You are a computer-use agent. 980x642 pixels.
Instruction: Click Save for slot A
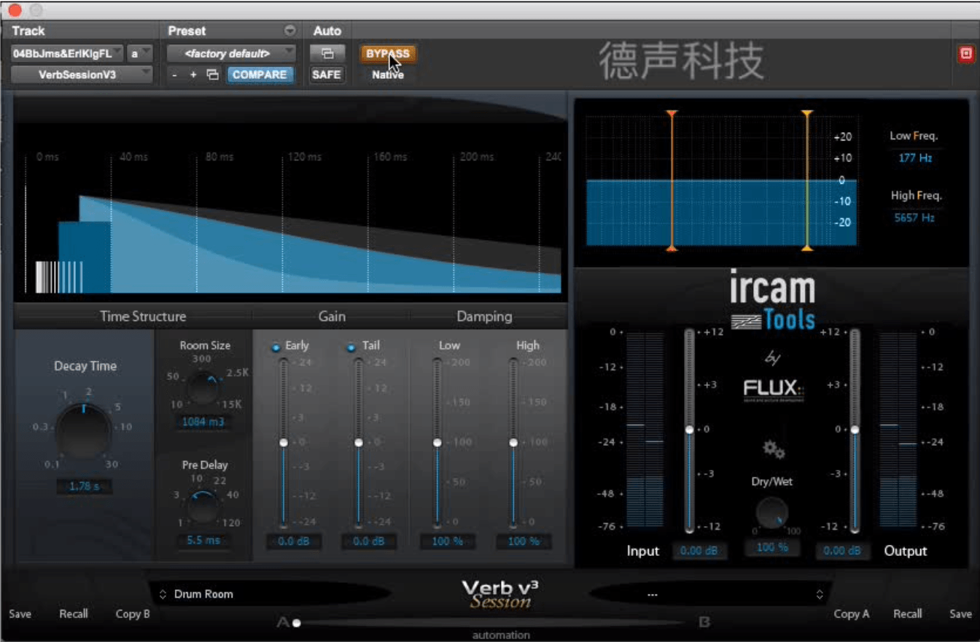pyautogui.click(x=20, y=614)
